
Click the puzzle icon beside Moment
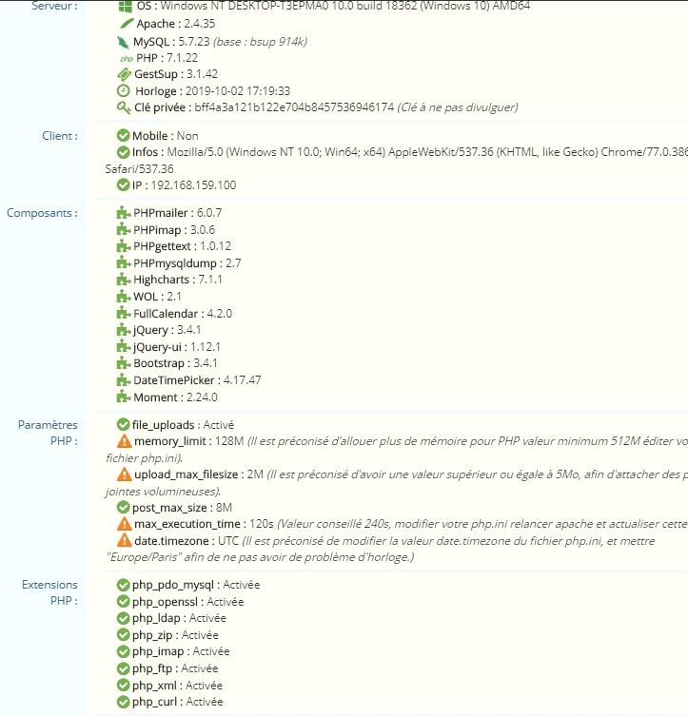pyautogui.click(x=124, y=397)
